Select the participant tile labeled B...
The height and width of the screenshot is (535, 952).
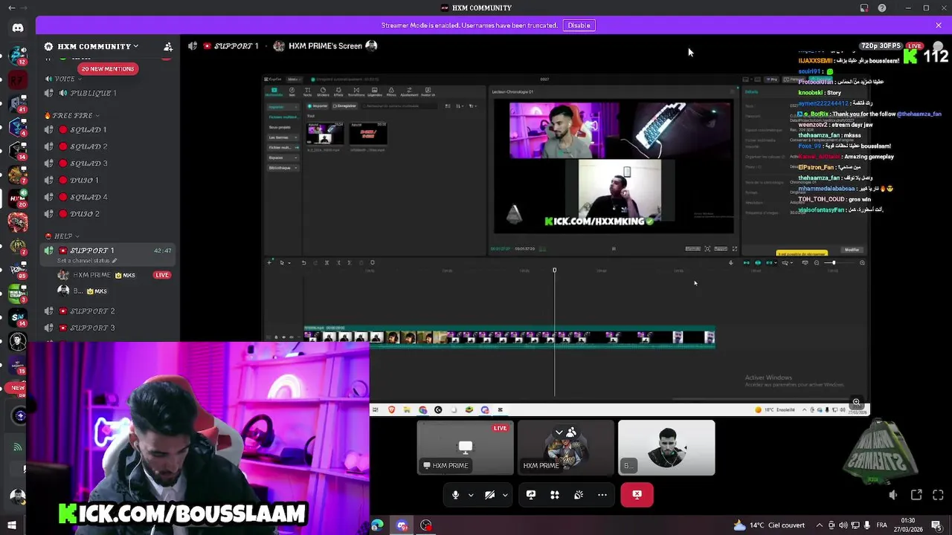tap(666, 447)
